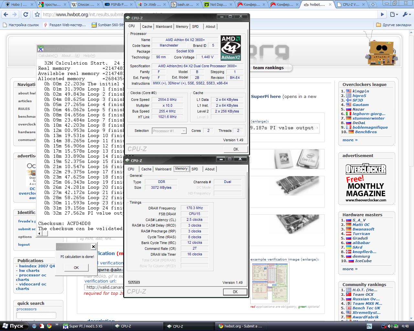Open the Раздел Web-мастер bookmark

[x=65, y=25]
